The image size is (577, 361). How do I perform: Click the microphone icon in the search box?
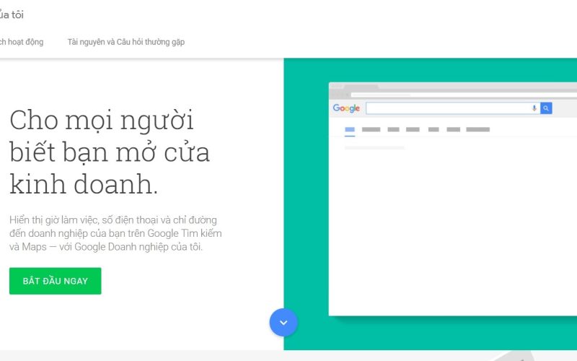534,108
